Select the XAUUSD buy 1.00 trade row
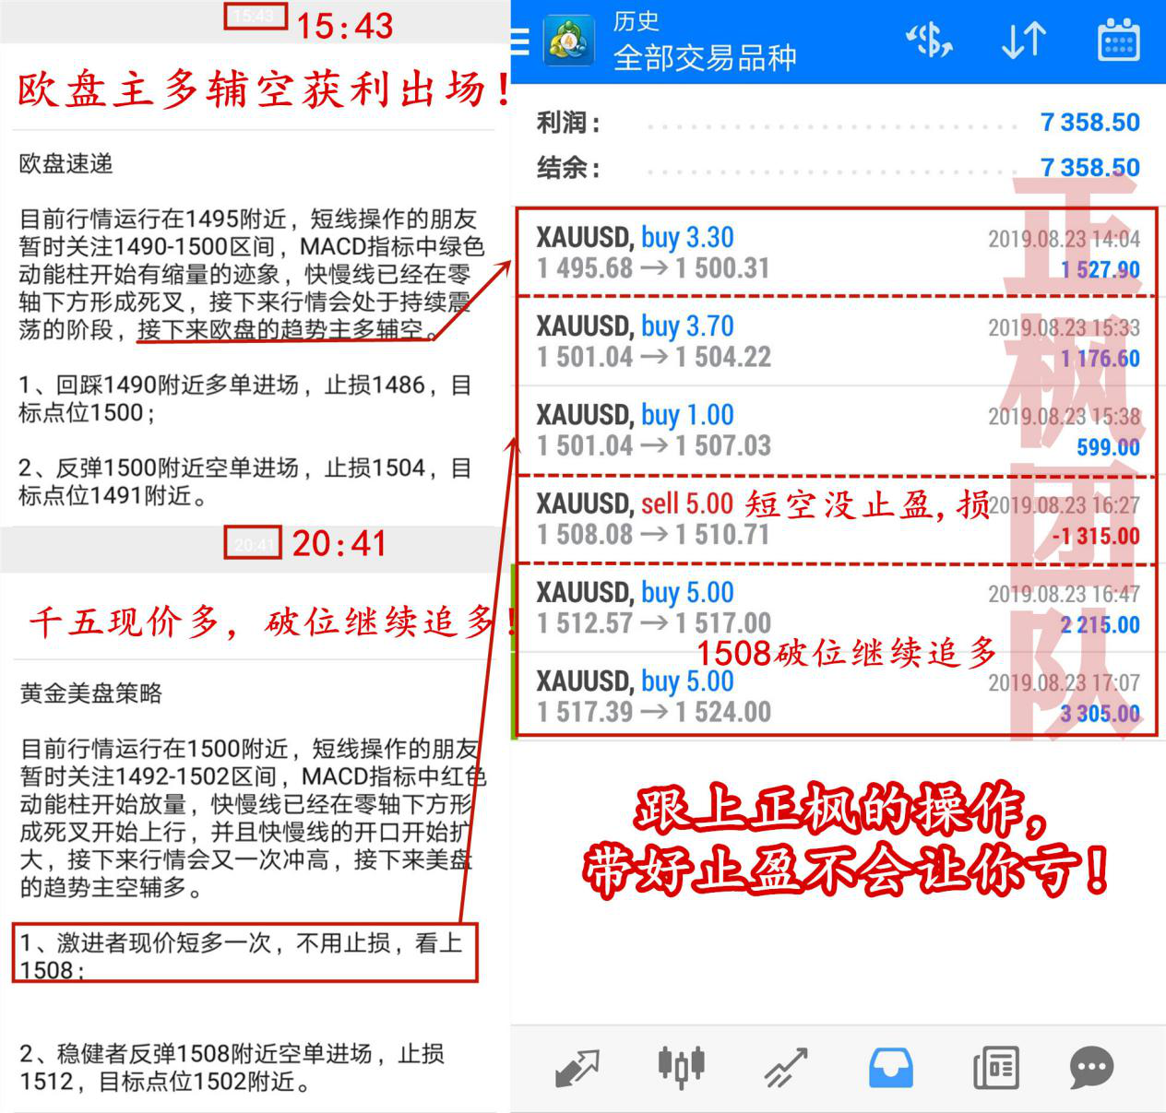1166x1113 pixels. 838,430
